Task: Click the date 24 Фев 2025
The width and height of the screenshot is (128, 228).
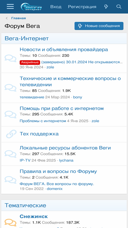Action: click(44, 160)
